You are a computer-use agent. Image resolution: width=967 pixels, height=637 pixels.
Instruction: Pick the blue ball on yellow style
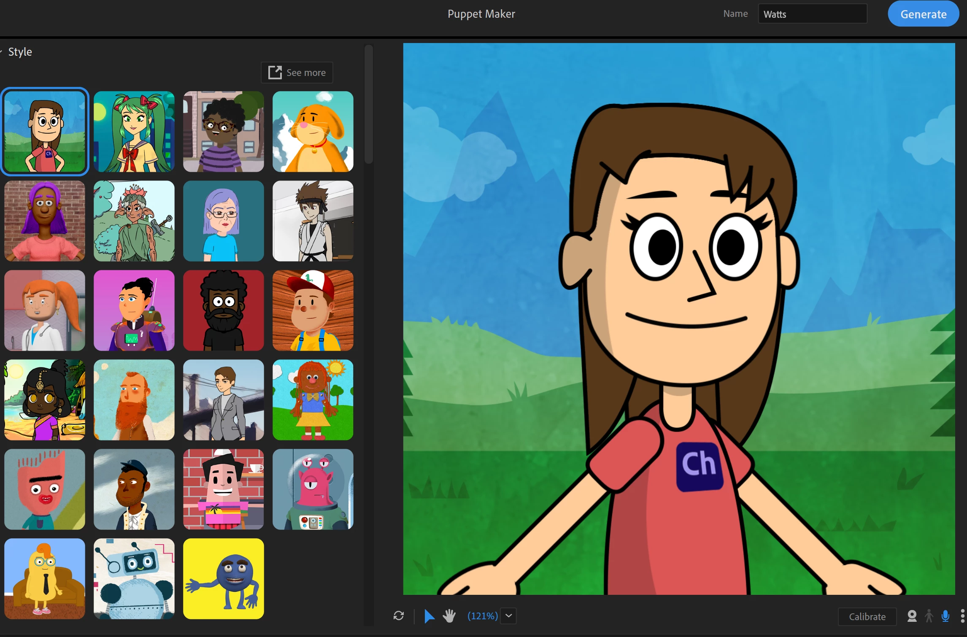point(224,579)
